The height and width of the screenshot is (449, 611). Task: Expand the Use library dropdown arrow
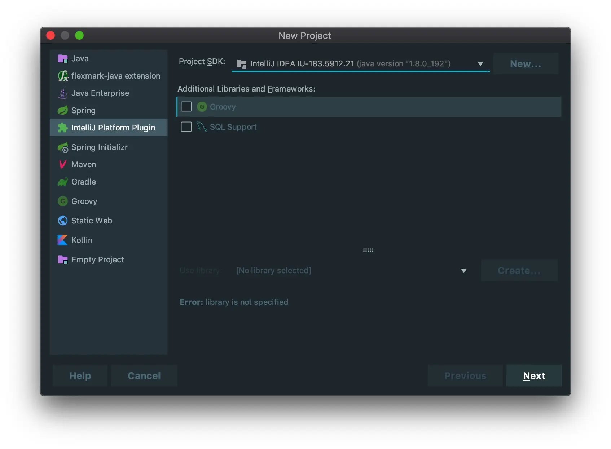[x=464, y=271]
